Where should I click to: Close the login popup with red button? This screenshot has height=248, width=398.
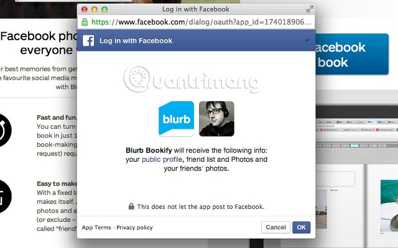click(x=85, y=9)
